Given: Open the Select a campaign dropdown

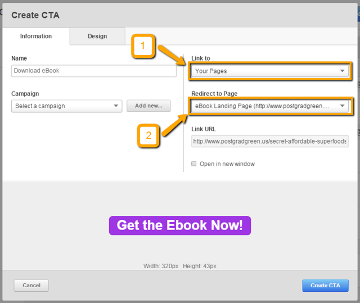Looking at the screenshot, I should (66, 106).
